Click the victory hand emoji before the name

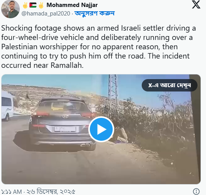tap(41, 5)
